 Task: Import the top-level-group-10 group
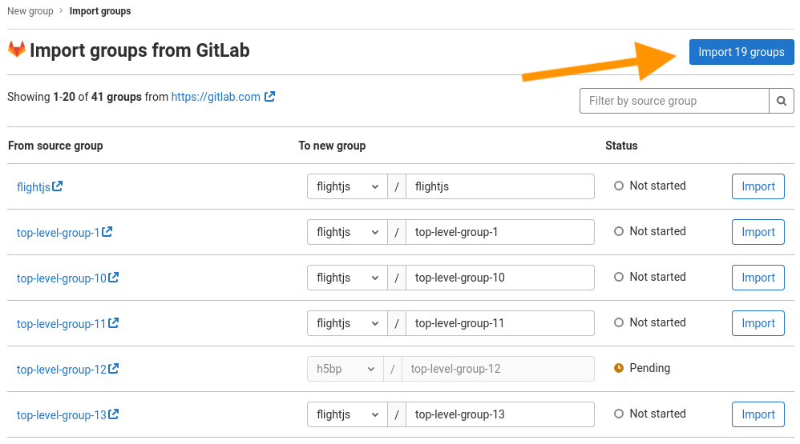(758, 278)
